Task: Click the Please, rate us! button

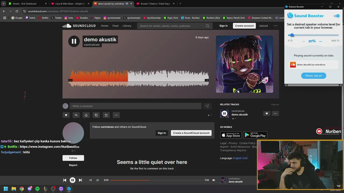Action: click(x=313, y=76)
